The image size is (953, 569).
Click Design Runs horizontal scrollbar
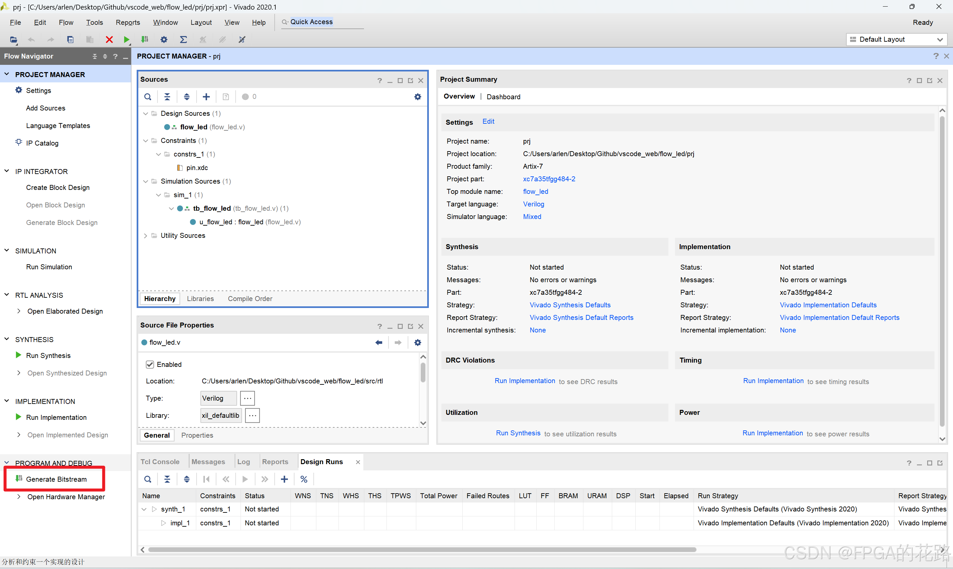click(422, 550)
